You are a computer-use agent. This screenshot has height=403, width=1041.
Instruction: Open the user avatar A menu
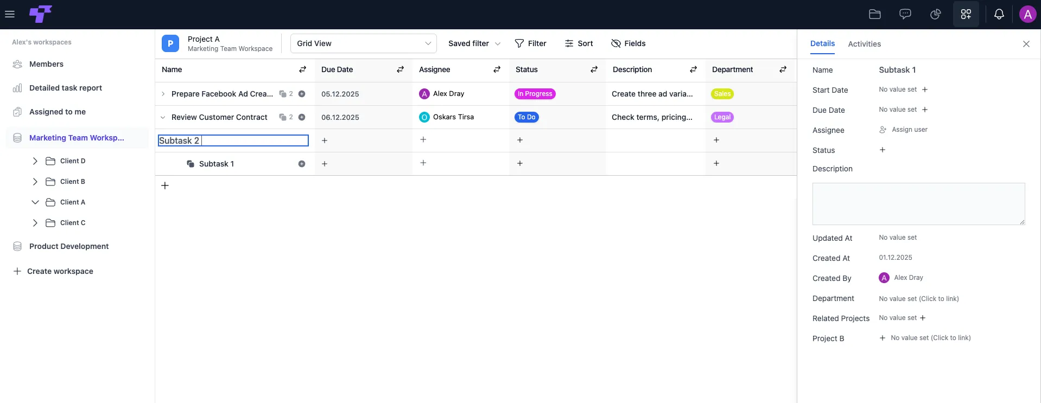pos(1027,14)
